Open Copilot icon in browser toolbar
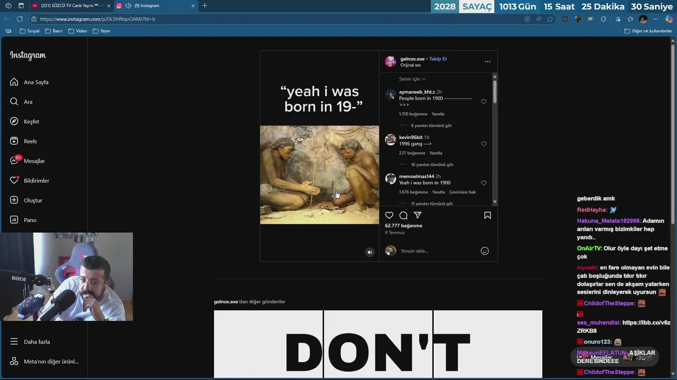 click(669, 19)
